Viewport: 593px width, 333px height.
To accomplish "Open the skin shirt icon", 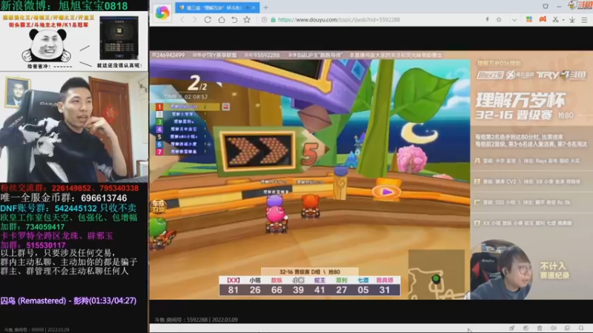I will point(546,7).
